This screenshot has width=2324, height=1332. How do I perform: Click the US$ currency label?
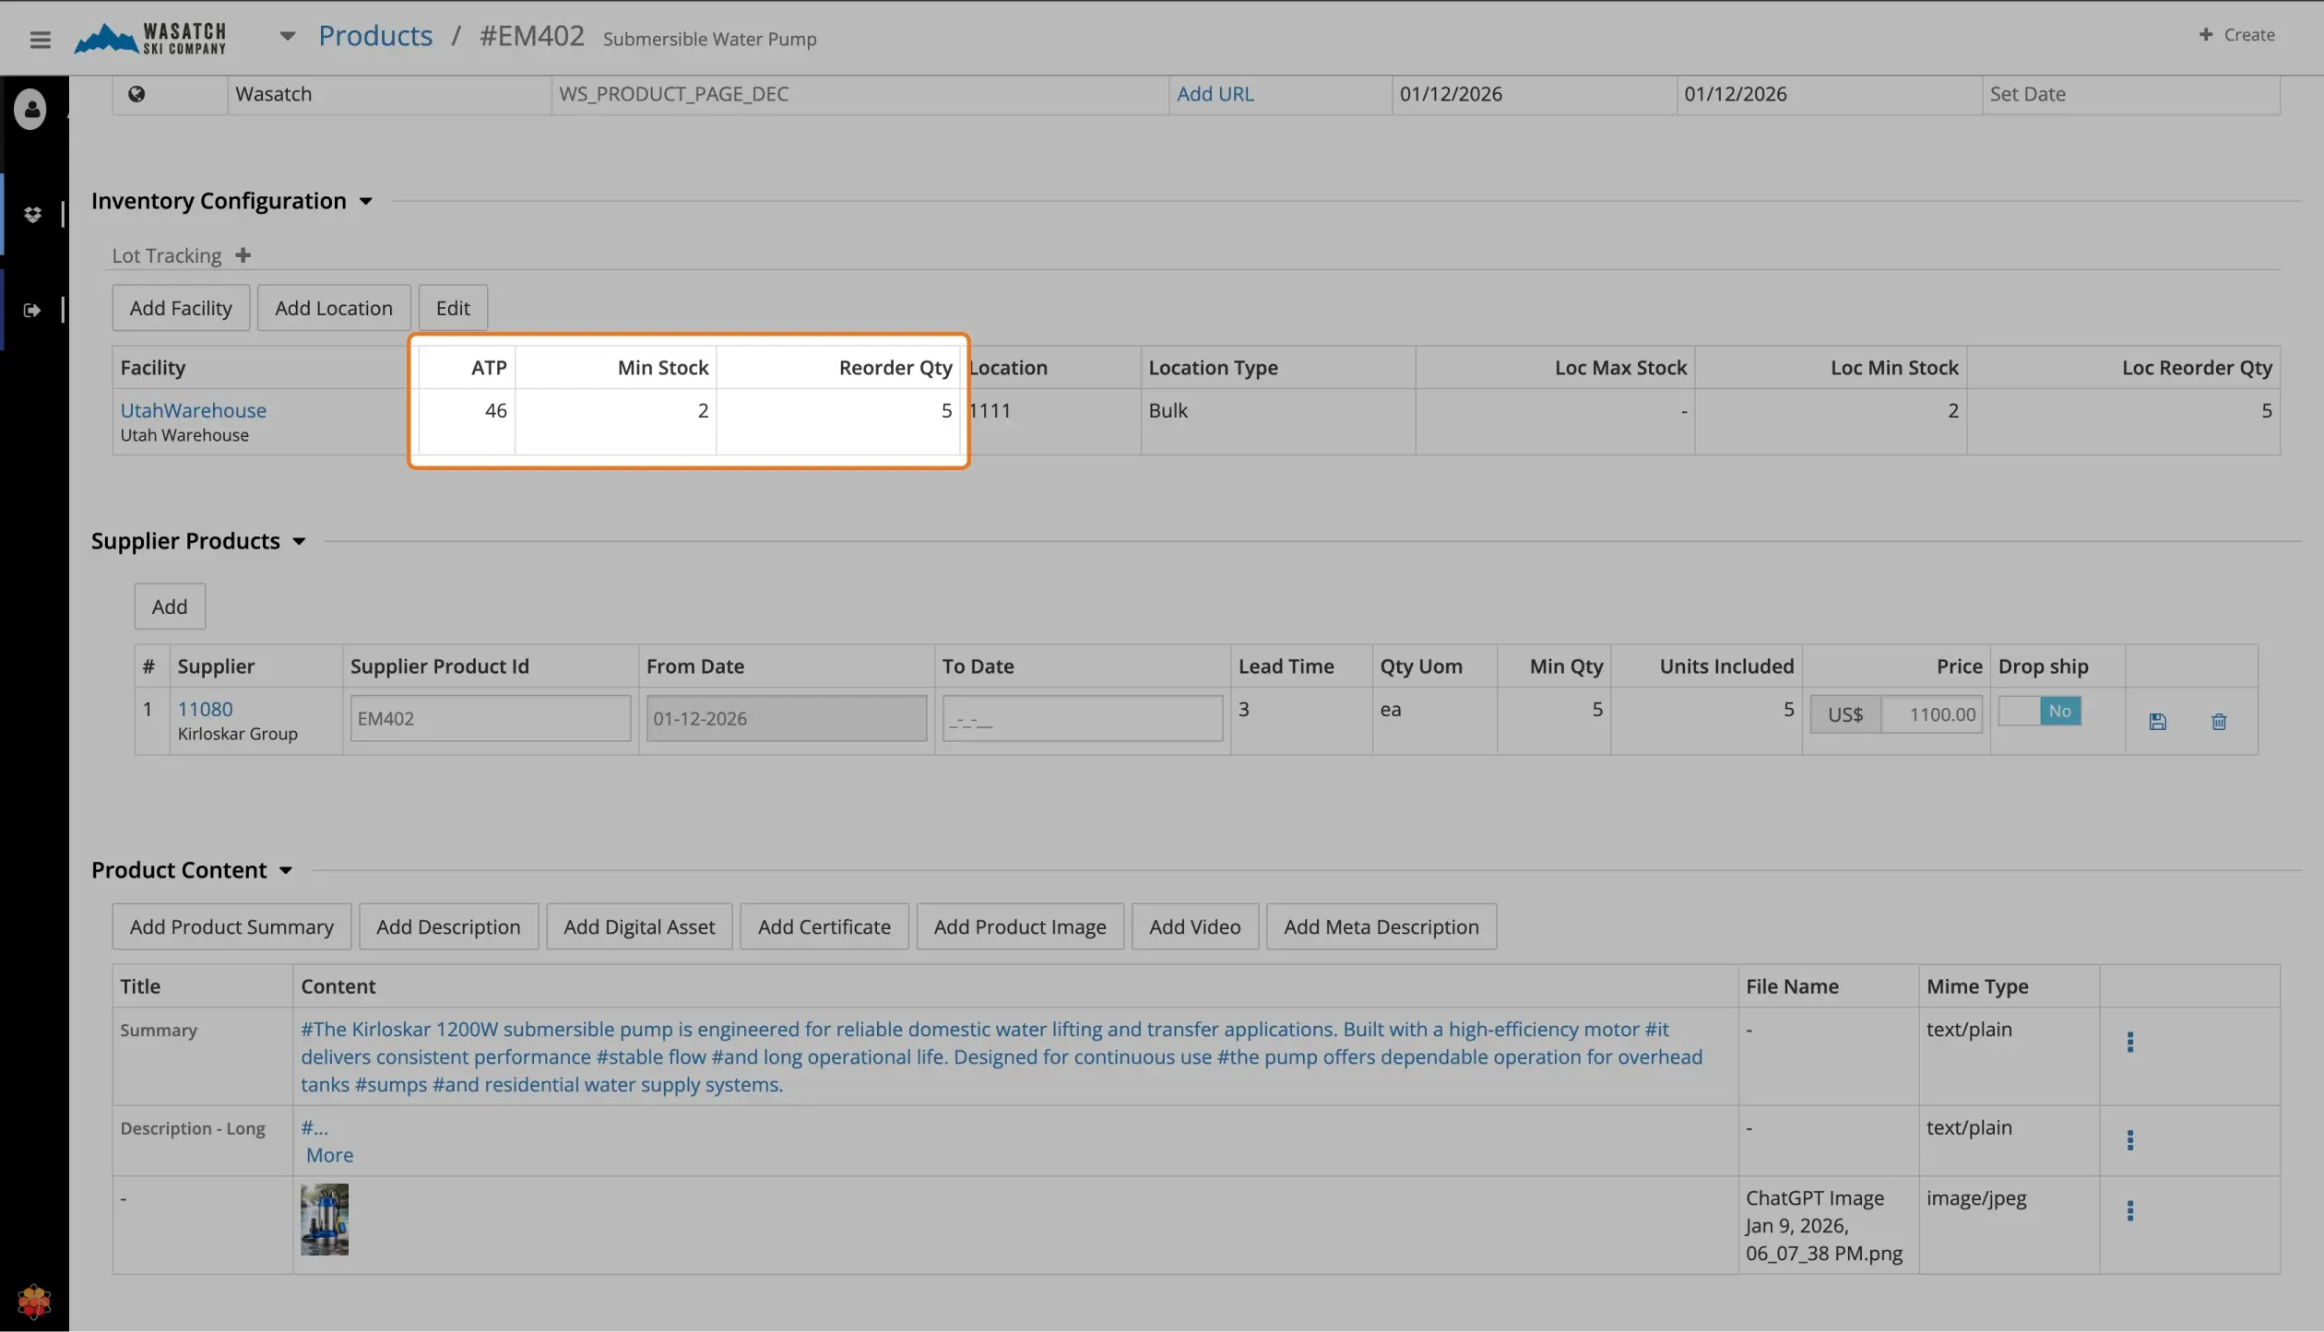point(1845,715)
